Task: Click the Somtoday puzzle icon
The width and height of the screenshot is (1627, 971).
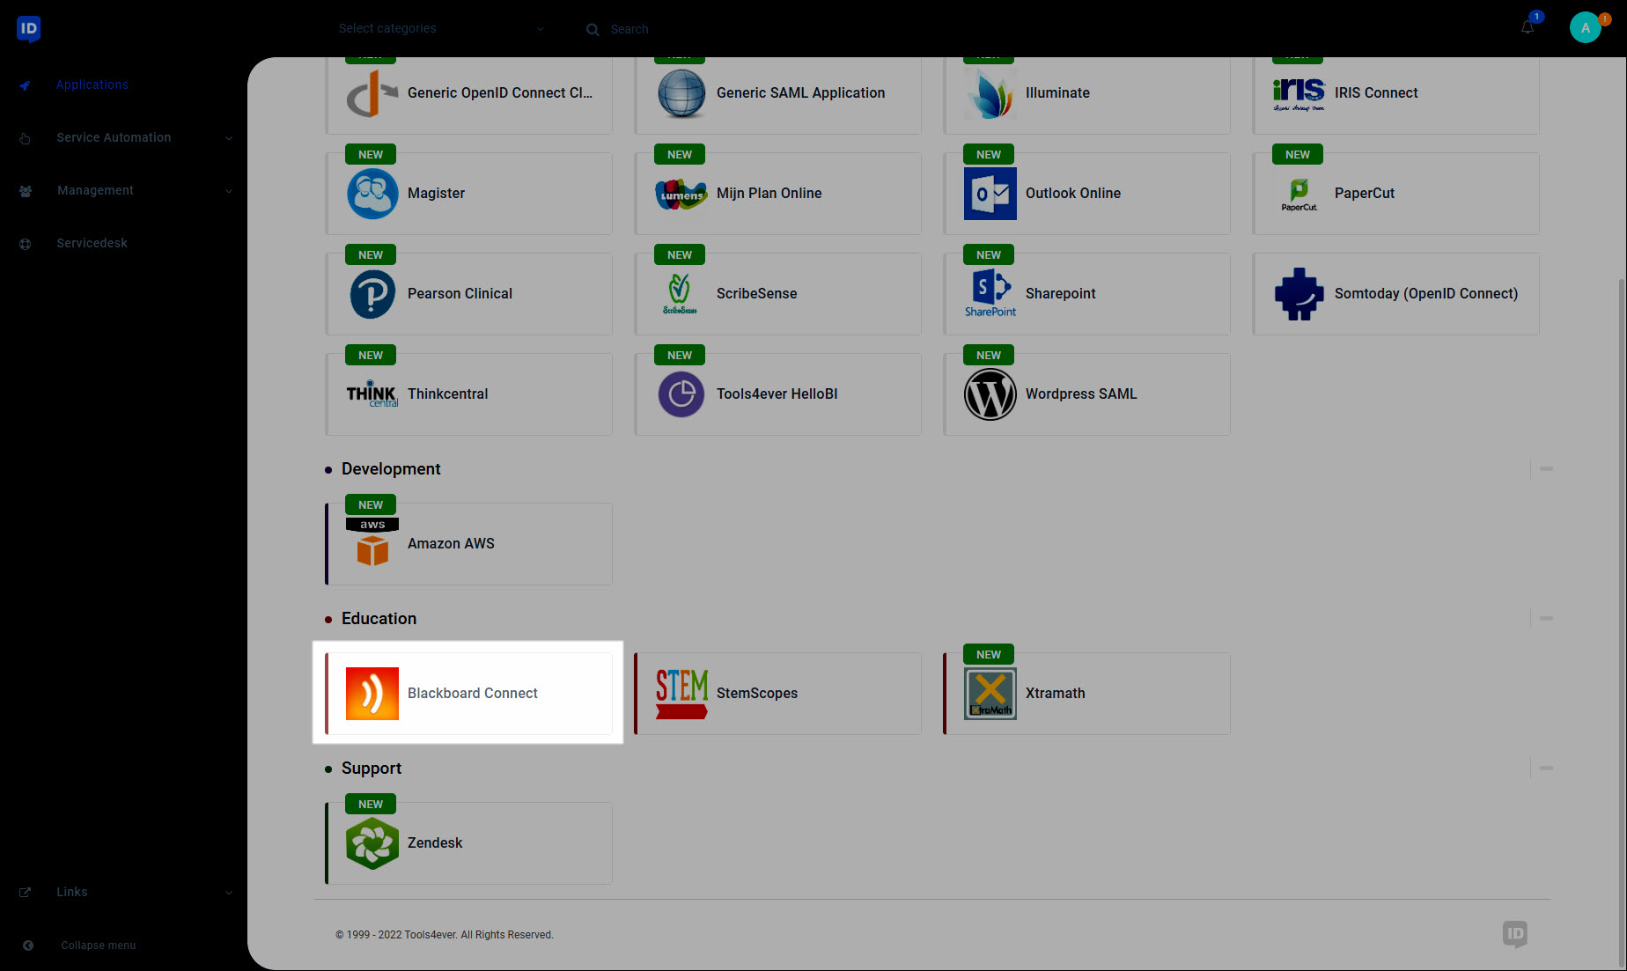Action: click(1299, 294)
